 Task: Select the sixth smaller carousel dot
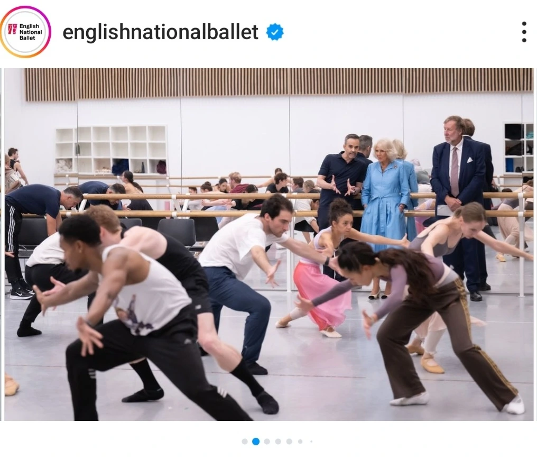pyautogui.click(x=300, y=441)
